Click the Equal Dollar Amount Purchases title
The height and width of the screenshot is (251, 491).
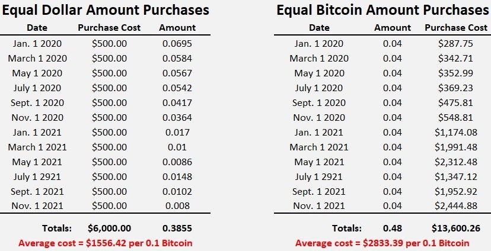pos(105,10)
